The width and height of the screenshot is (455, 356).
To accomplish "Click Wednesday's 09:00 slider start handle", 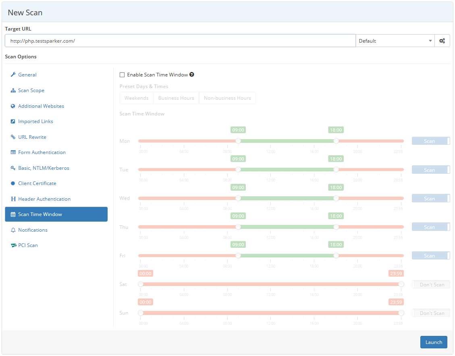I will coord(238,198).
